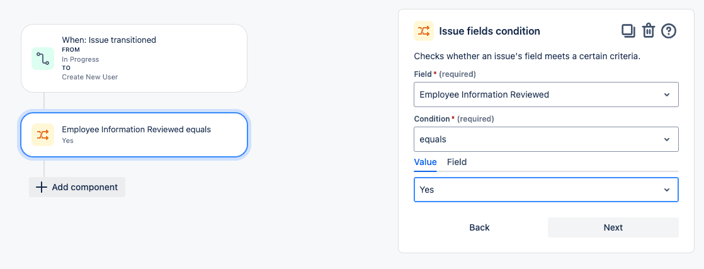This screenshot has height=269, width=704.
Task: Click the duplicate component icon
Action: point(628,31)
